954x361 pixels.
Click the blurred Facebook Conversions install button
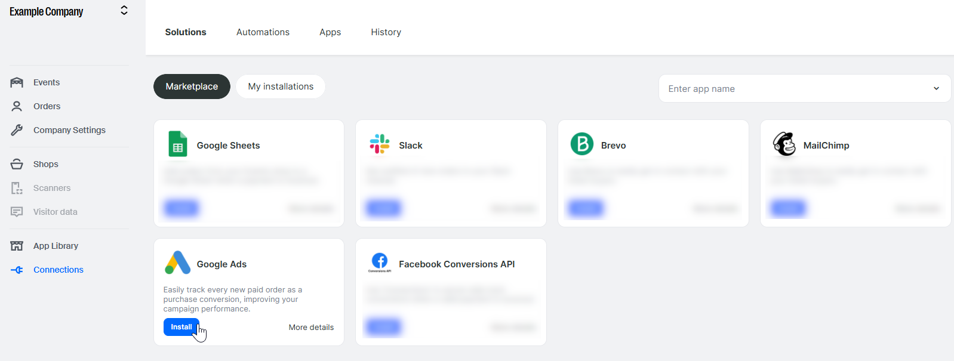pos(383,327)
